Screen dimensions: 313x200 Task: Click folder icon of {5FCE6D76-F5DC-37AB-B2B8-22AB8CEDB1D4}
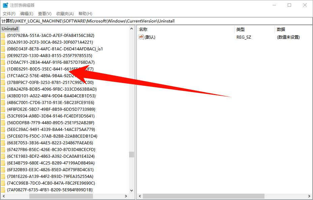pyautogui.click(x=3, y=136)
